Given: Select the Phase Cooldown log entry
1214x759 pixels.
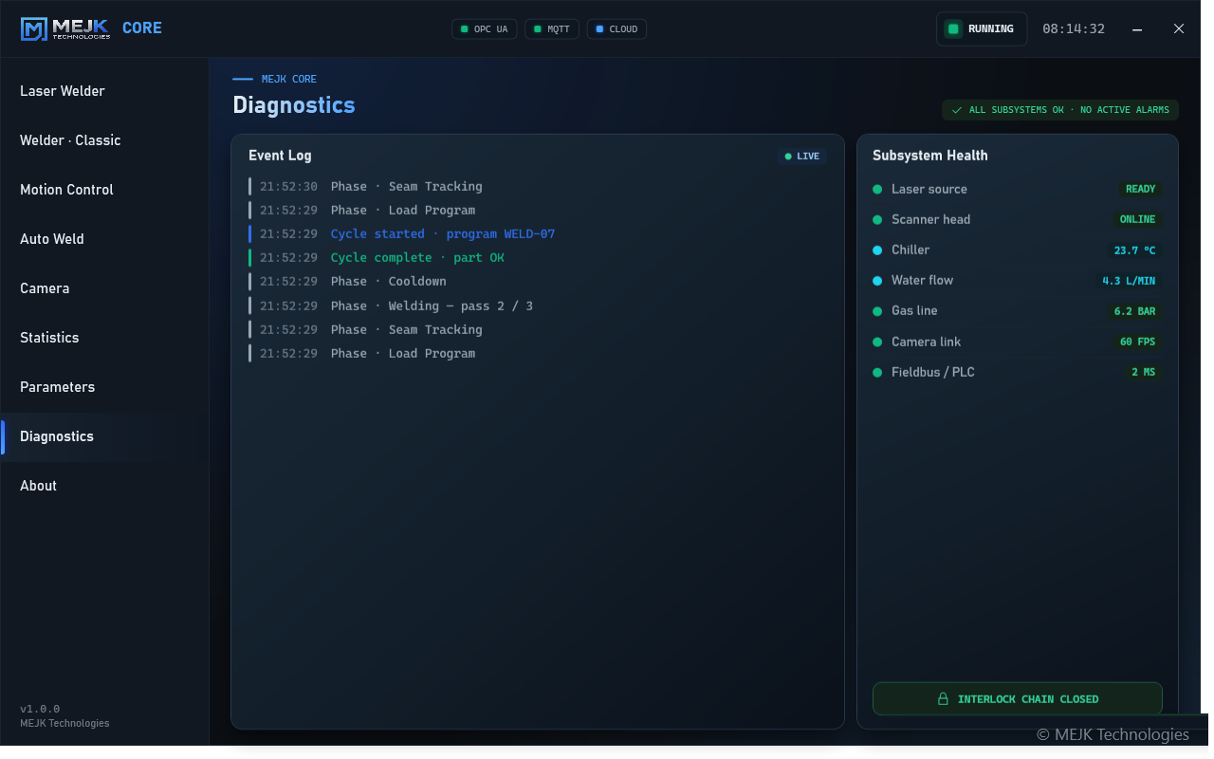Looking at the screenshot, I should pyautogui.click(x=537, y=281).
